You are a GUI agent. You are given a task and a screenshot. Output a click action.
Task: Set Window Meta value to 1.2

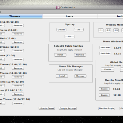pos(108,30)
